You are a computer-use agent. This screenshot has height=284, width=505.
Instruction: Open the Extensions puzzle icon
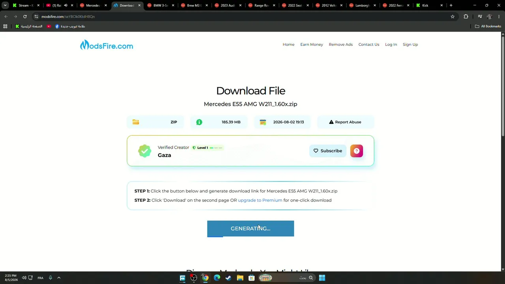[466, 17]
